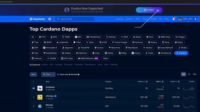
Task: Select the Arbitrum chain filter
Action: point(37,58)
